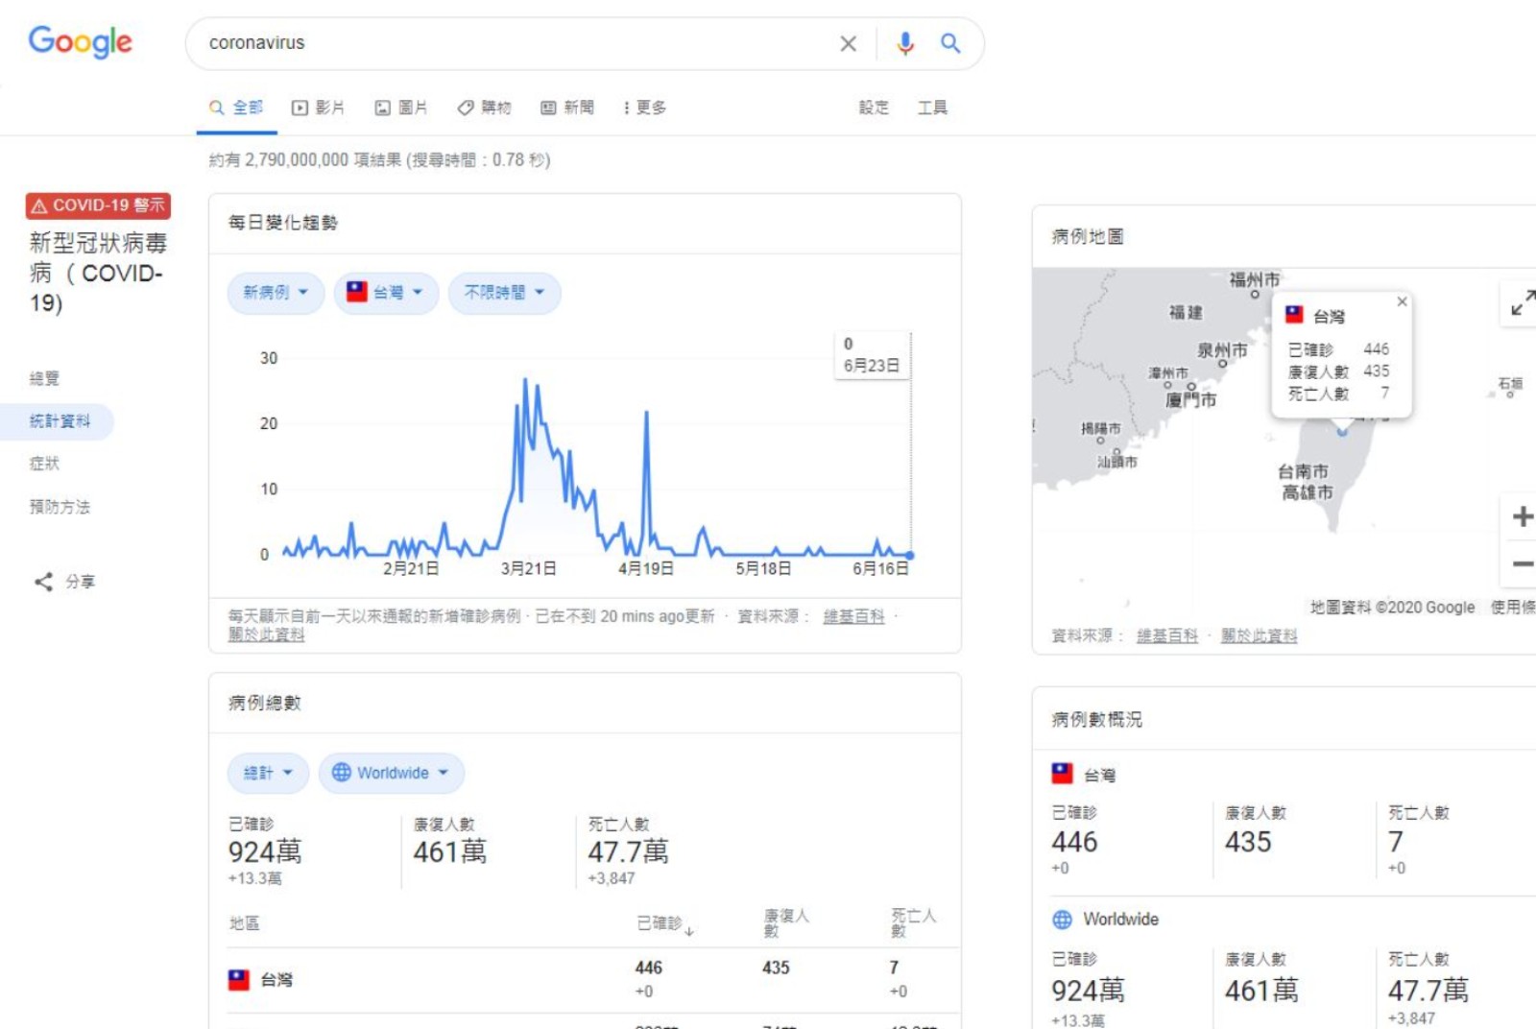This screenshot has width=1536, height=1029.
Task: Open the 新病例 new cases dropdown
Action: coord(276,293)
